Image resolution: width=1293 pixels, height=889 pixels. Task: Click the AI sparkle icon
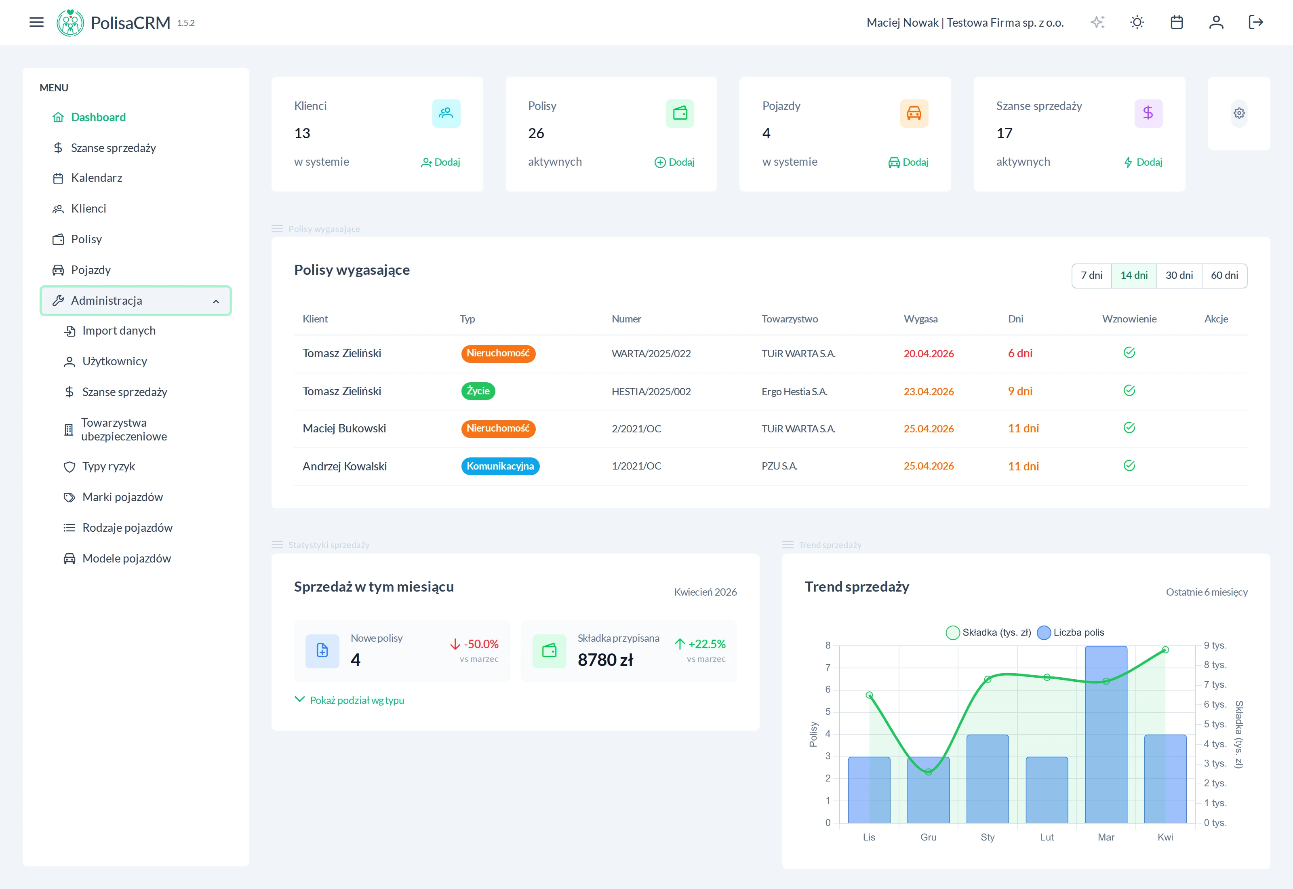[1097, 22]
